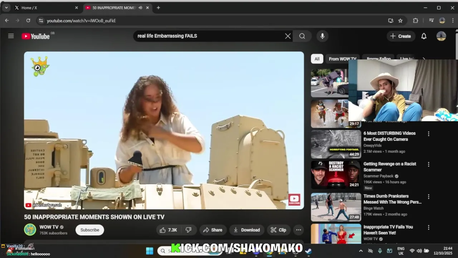The height and width of the screenshot is (258, 458).
Task: Subscribe to WOW TV
Action: (x=89, y=230)
